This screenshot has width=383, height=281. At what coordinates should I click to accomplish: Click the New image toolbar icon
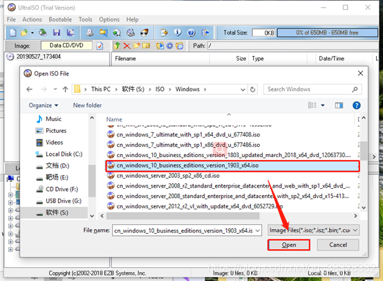12,33
